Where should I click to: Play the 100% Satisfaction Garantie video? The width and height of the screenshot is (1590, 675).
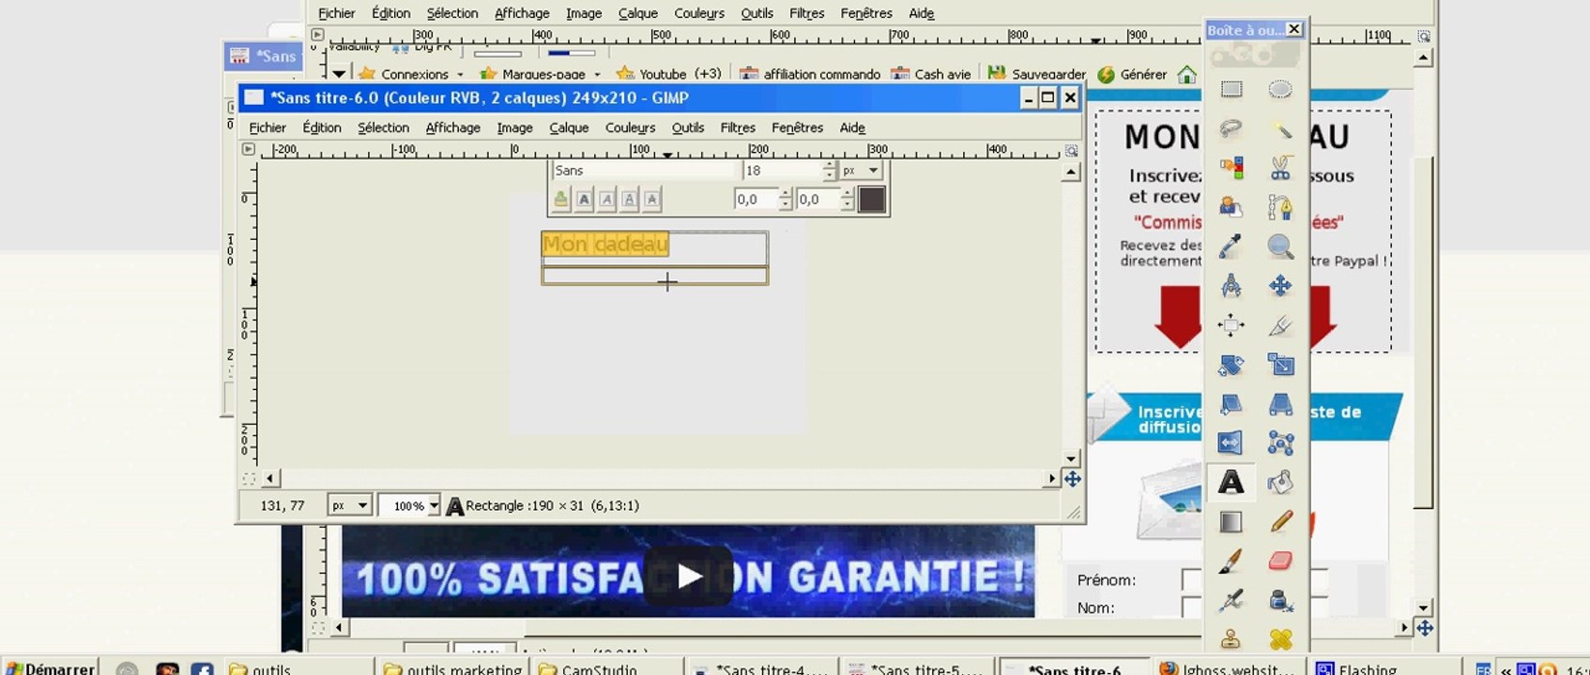(689, 576)
